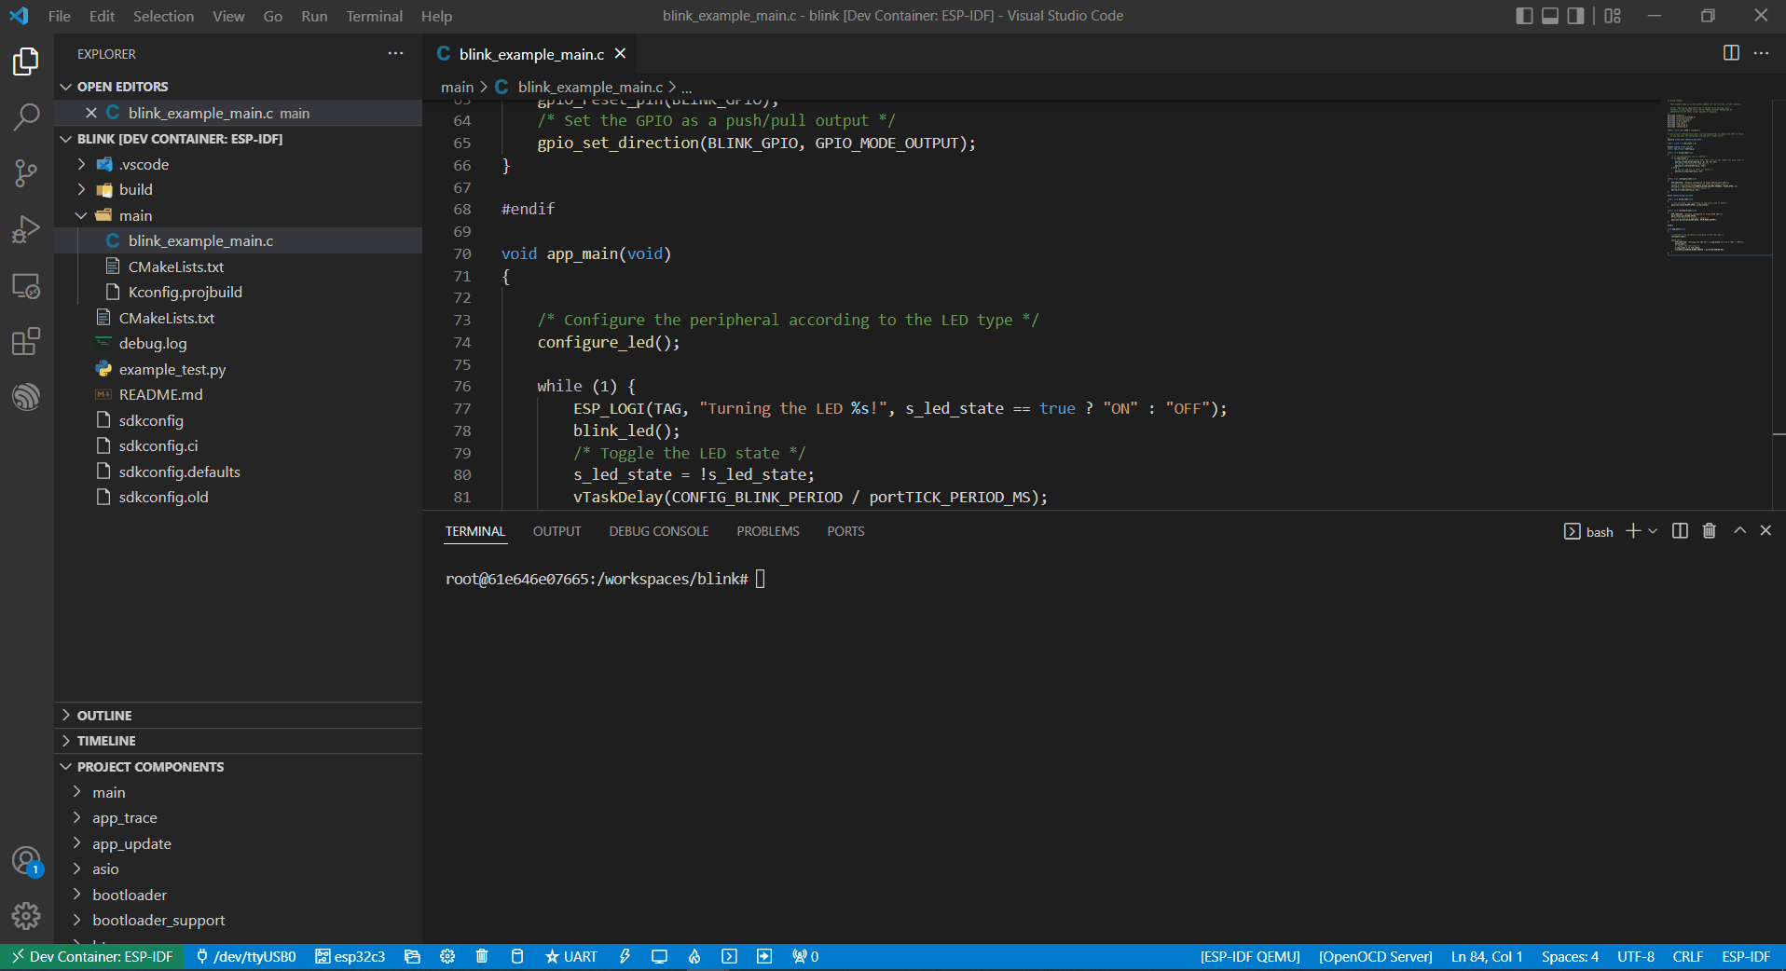Toggle the primary sidebar visibility
The image size is (1786, 971).
(1523, 16)
